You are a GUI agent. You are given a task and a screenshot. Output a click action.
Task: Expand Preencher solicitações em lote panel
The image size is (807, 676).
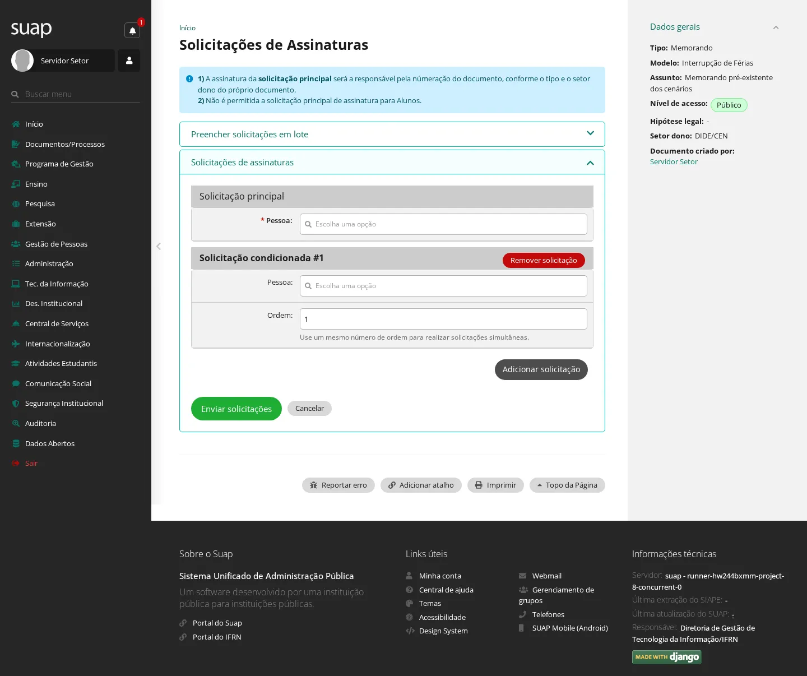click(392, 134)
